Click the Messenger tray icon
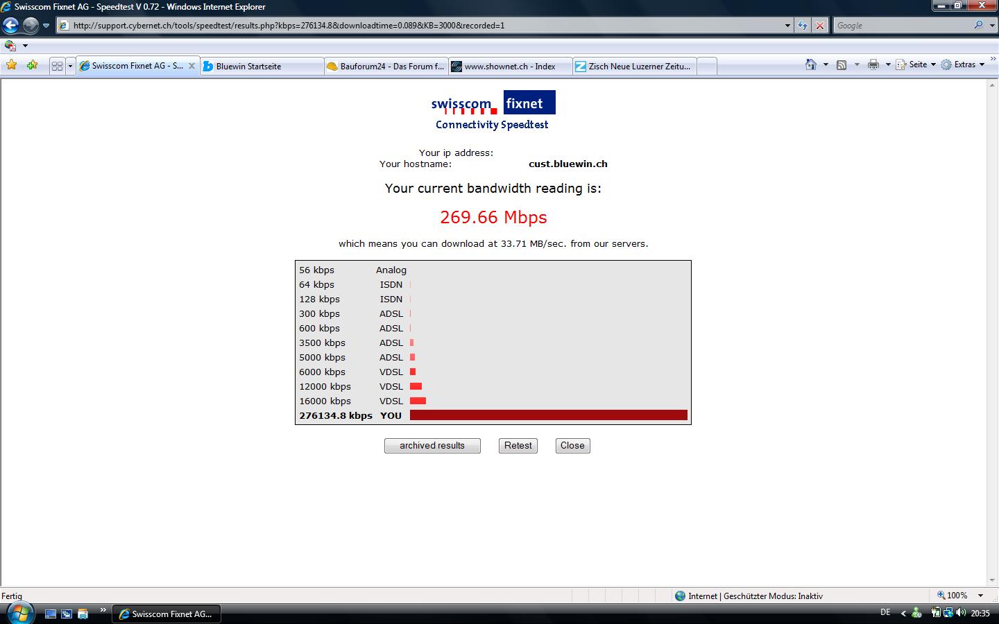Image resolution: width=999 pixels, height=624 pixels. (x=917, y=613)
